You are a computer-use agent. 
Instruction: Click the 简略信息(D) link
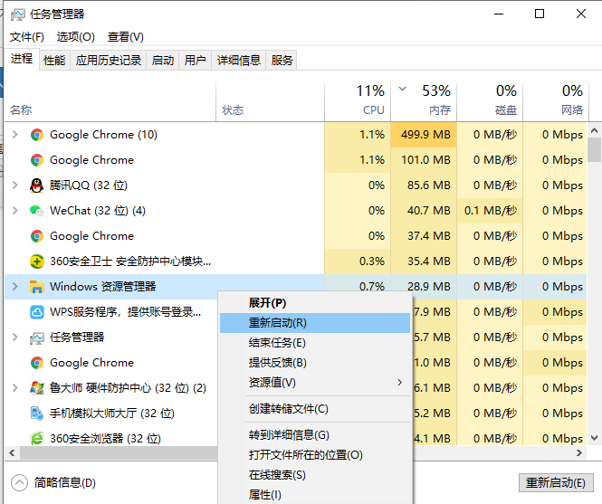[x=64, y=482]
